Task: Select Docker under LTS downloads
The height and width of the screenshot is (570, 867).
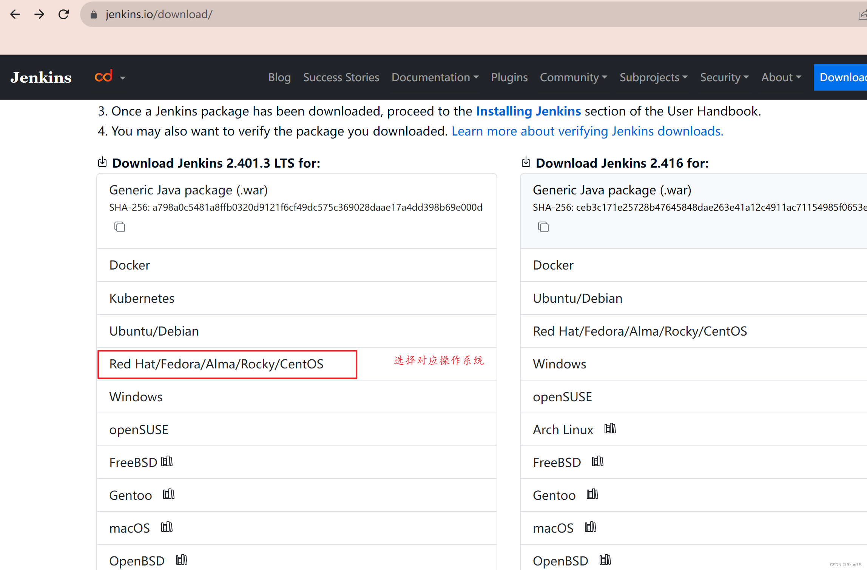Action: (x=297, y=265)
